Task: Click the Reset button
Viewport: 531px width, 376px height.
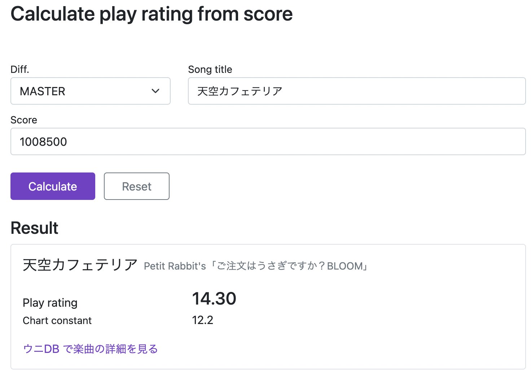Action: 137,186
